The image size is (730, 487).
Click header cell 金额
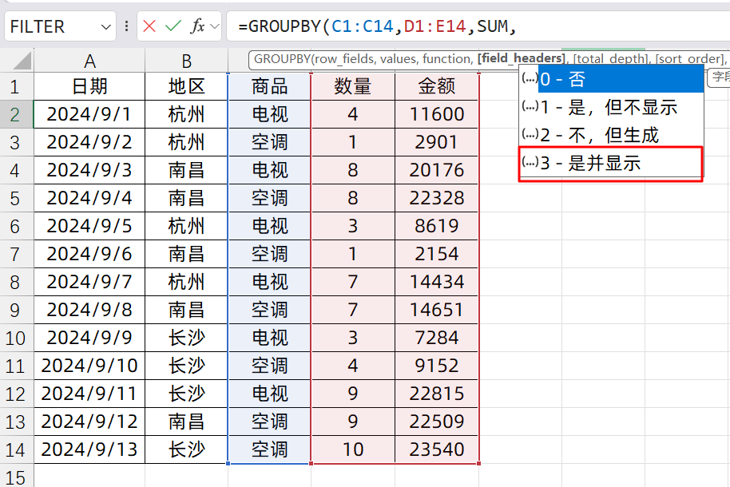437,86
